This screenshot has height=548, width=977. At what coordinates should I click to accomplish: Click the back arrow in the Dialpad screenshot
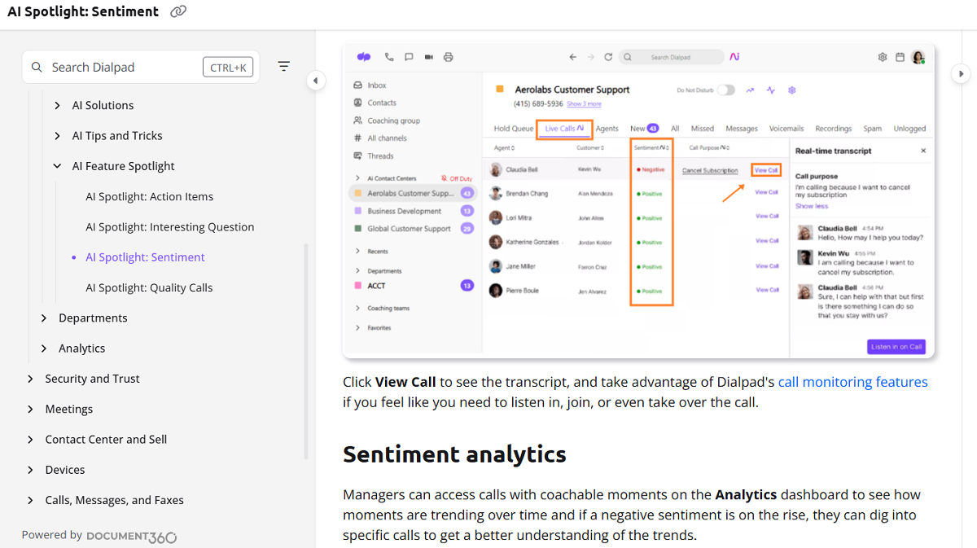[x=572, y=57]
